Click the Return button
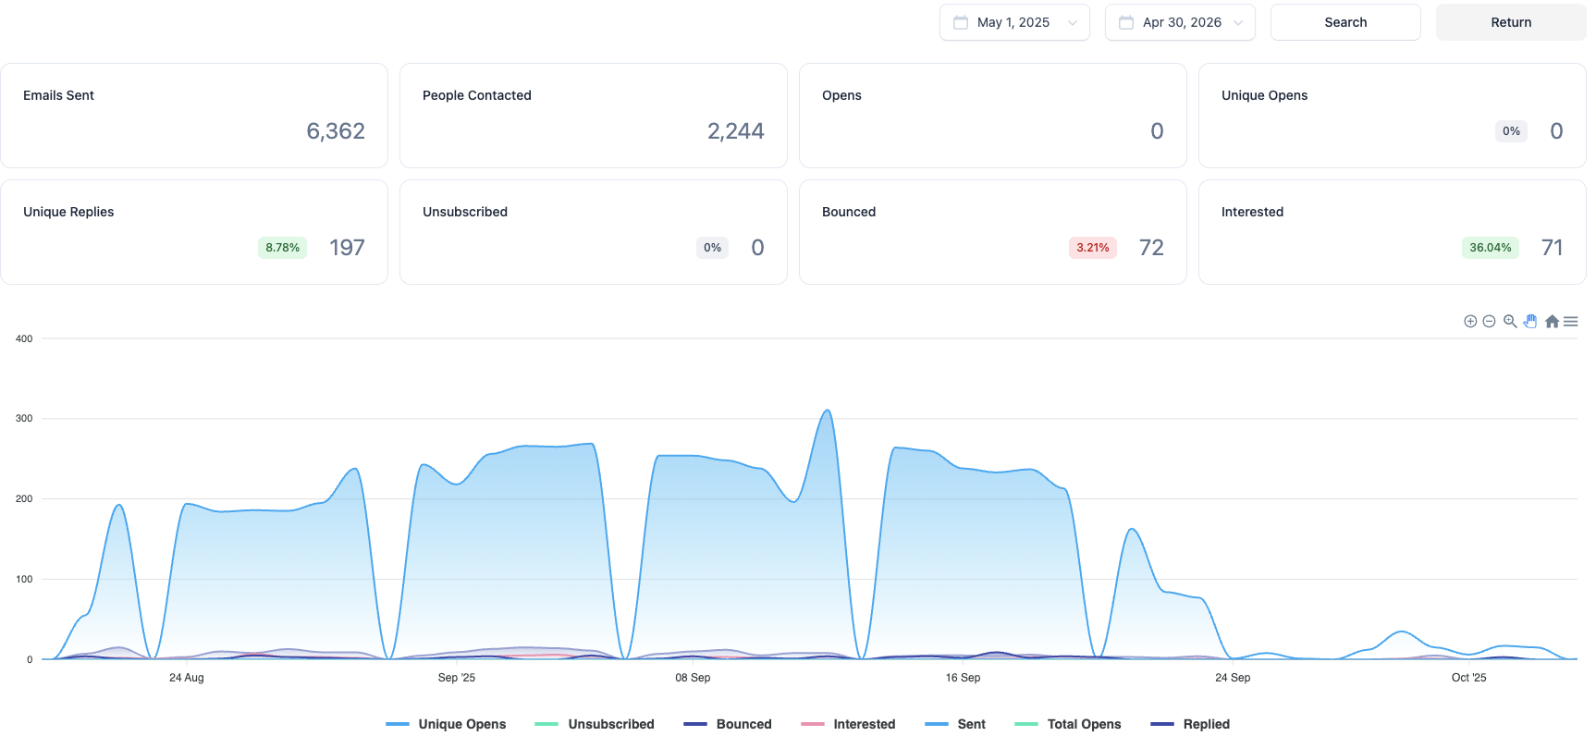 coord(1511,22)
